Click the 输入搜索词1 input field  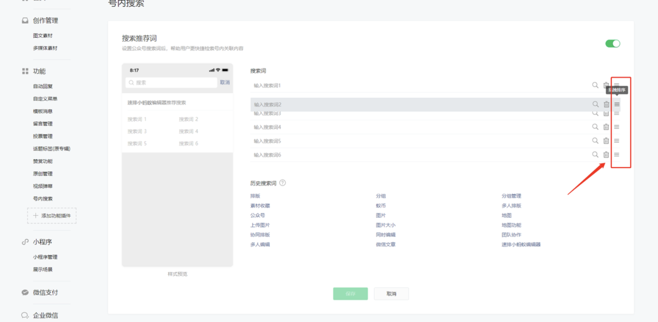(x=405, y=85)
